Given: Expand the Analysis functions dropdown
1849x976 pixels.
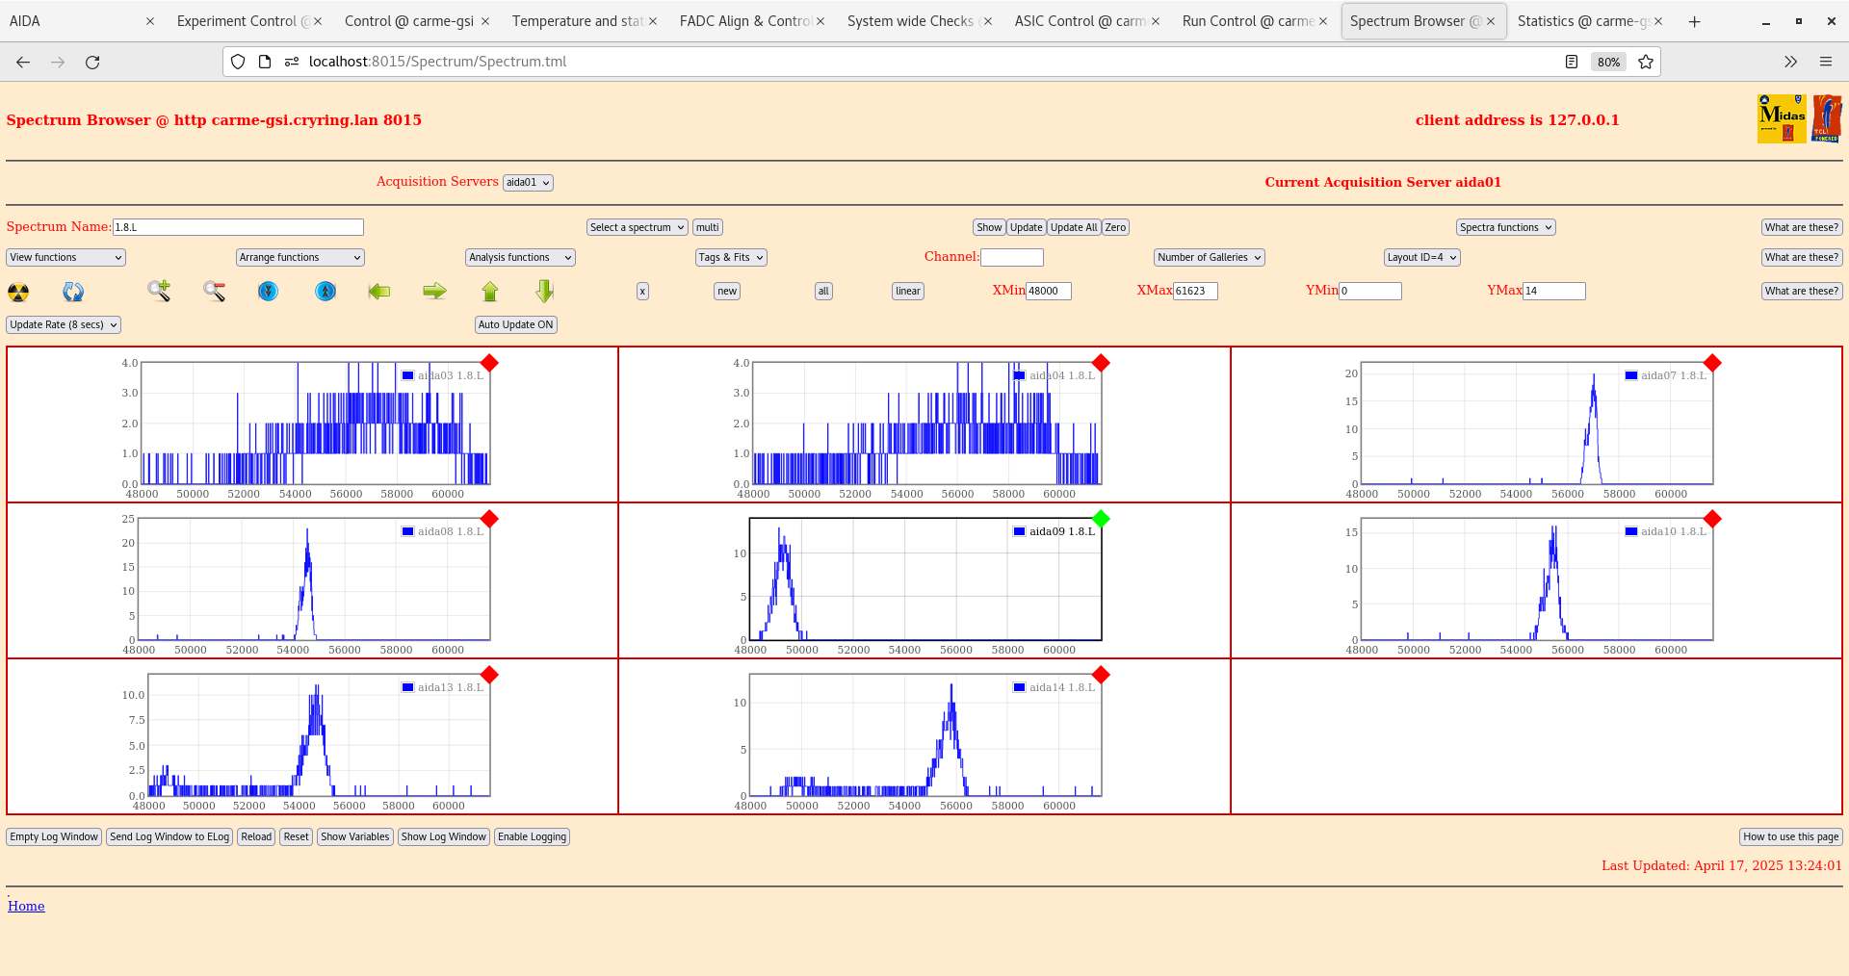Looking at the screenshot, I should pyautogui.click(x=520, y=257).
